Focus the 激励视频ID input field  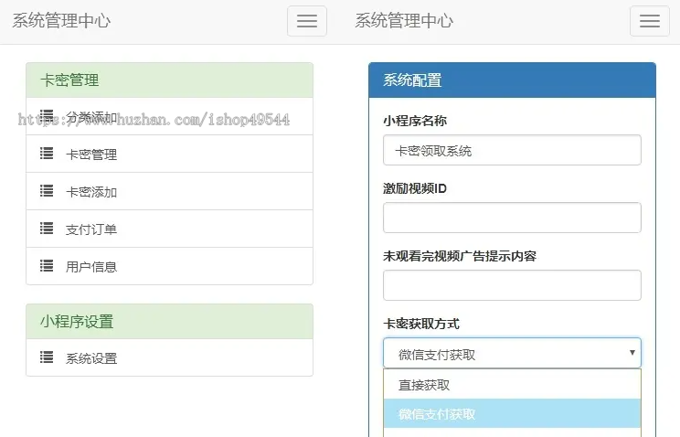click(x=512, y=218)
